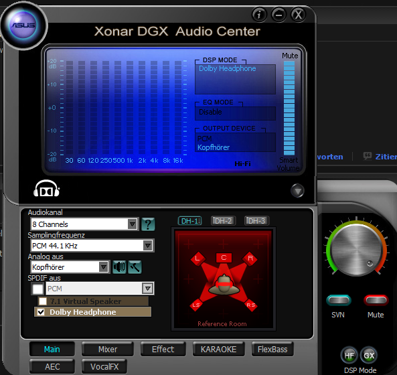Screen dimensions: 397x375
Task: Enable the SPDIF aus checkbox
Action: coord(38,289)
